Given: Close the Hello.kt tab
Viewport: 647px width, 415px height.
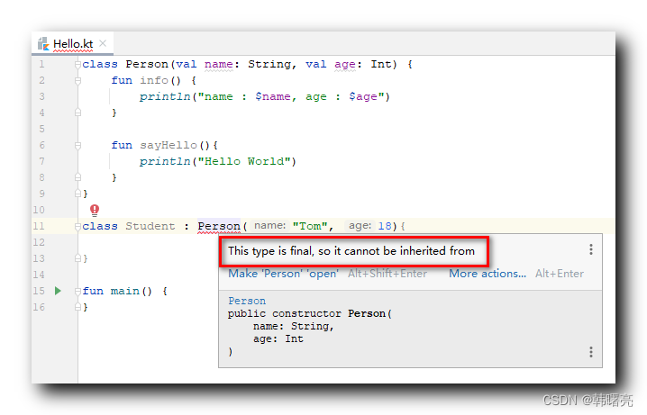Looking at the screenshot, I should [103, 43].
